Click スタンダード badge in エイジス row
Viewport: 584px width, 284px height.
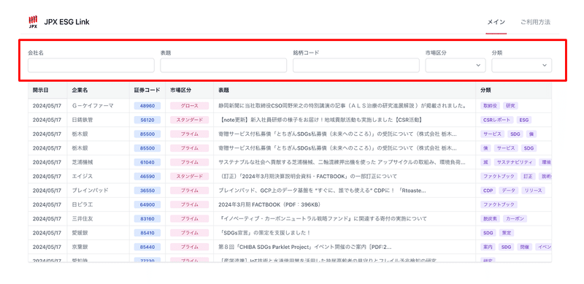pos(190,176)
